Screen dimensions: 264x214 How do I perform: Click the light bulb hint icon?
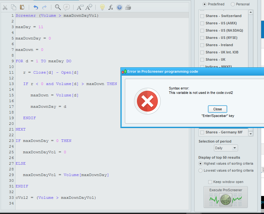[102, 7]
